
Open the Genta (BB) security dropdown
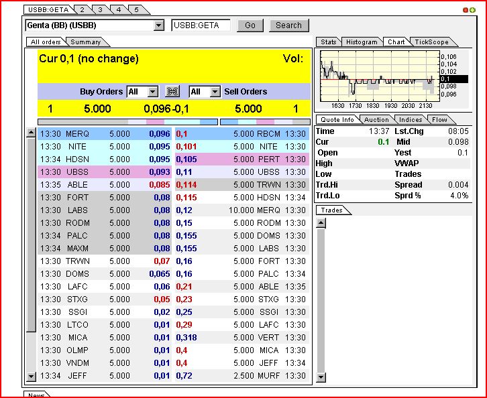158,25
